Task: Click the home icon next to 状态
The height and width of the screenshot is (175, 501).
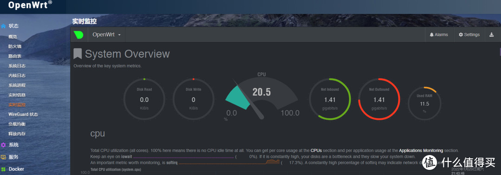Action: tap(3, 26)
